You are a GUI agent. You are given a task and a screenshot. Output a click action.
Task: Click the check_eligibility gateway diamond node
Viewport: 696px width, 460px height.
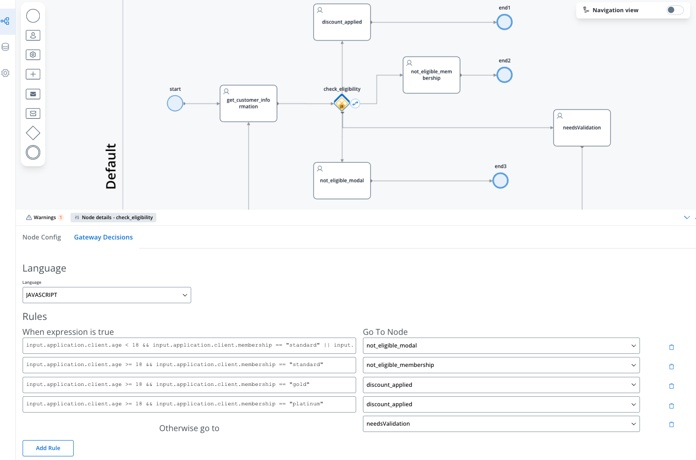pos(342,103)
